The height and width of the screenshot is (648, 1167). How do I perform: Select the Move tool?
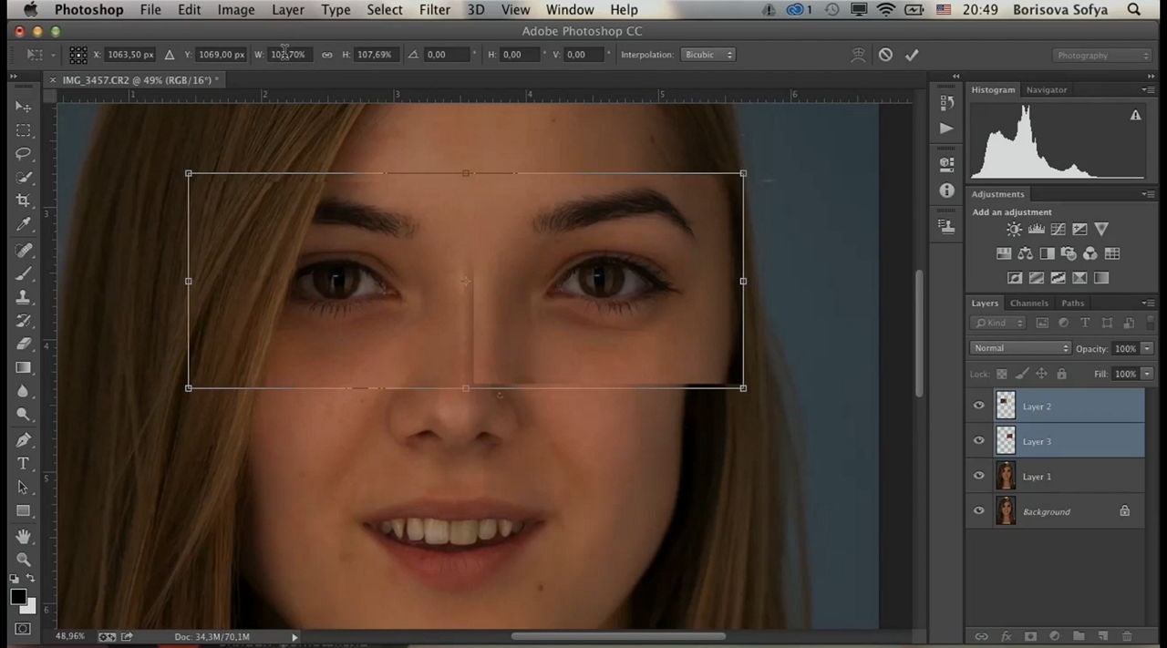(24, 107)
